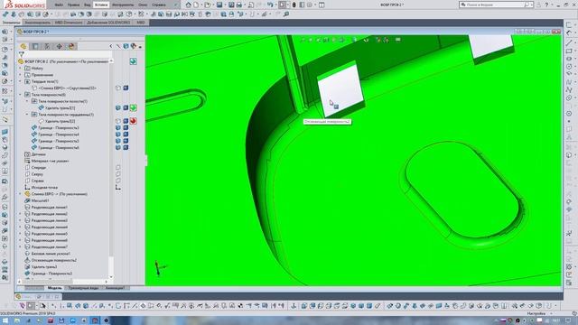Open the Инструменты menu
This screenshot has height=325, width=578.
tap(123, 5)
